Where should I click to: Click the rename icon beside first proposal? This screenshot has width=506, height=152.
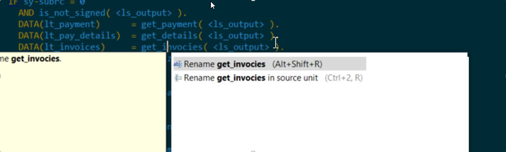pos(178,64)
